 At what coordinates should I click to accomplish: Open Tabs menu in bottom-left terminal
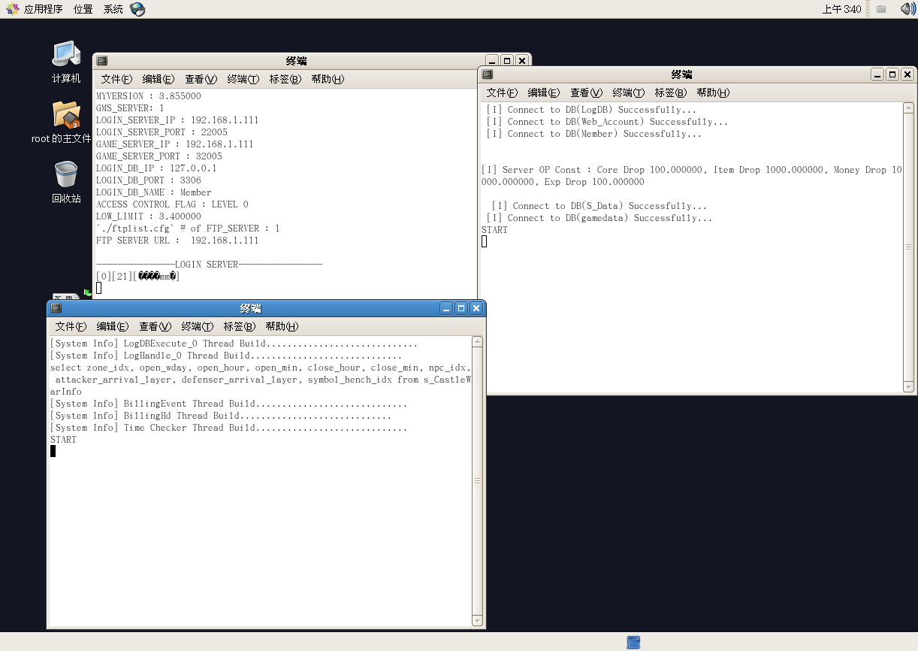point(239,326)
